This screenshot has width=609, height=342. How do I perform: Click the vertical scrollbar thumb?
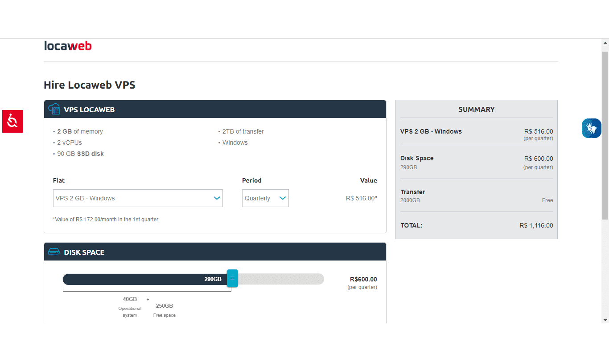[x=605, y=135]
